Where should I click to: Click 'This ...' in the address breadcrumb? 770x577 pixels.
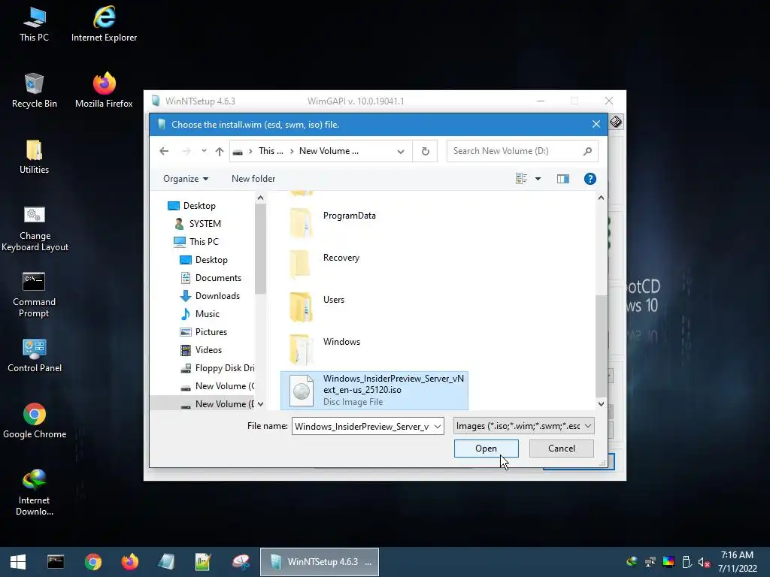coord(271,151)
